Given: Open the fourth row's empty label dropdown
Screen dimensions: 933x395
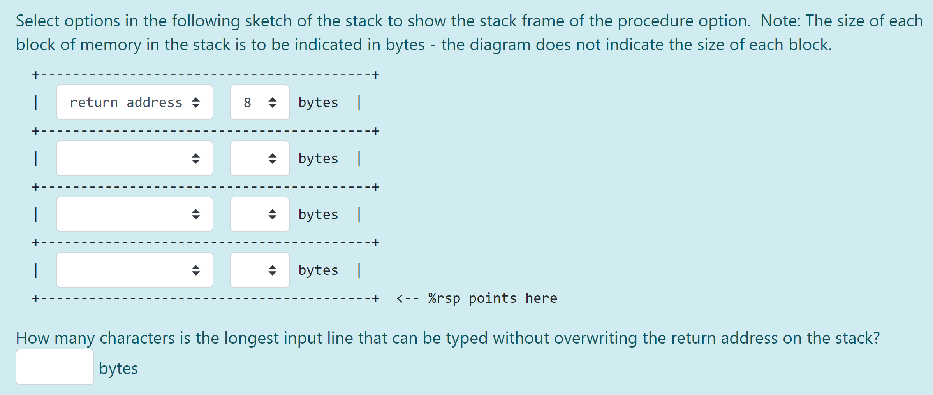Looking at the screenshot, I should [x=134, y=269].
